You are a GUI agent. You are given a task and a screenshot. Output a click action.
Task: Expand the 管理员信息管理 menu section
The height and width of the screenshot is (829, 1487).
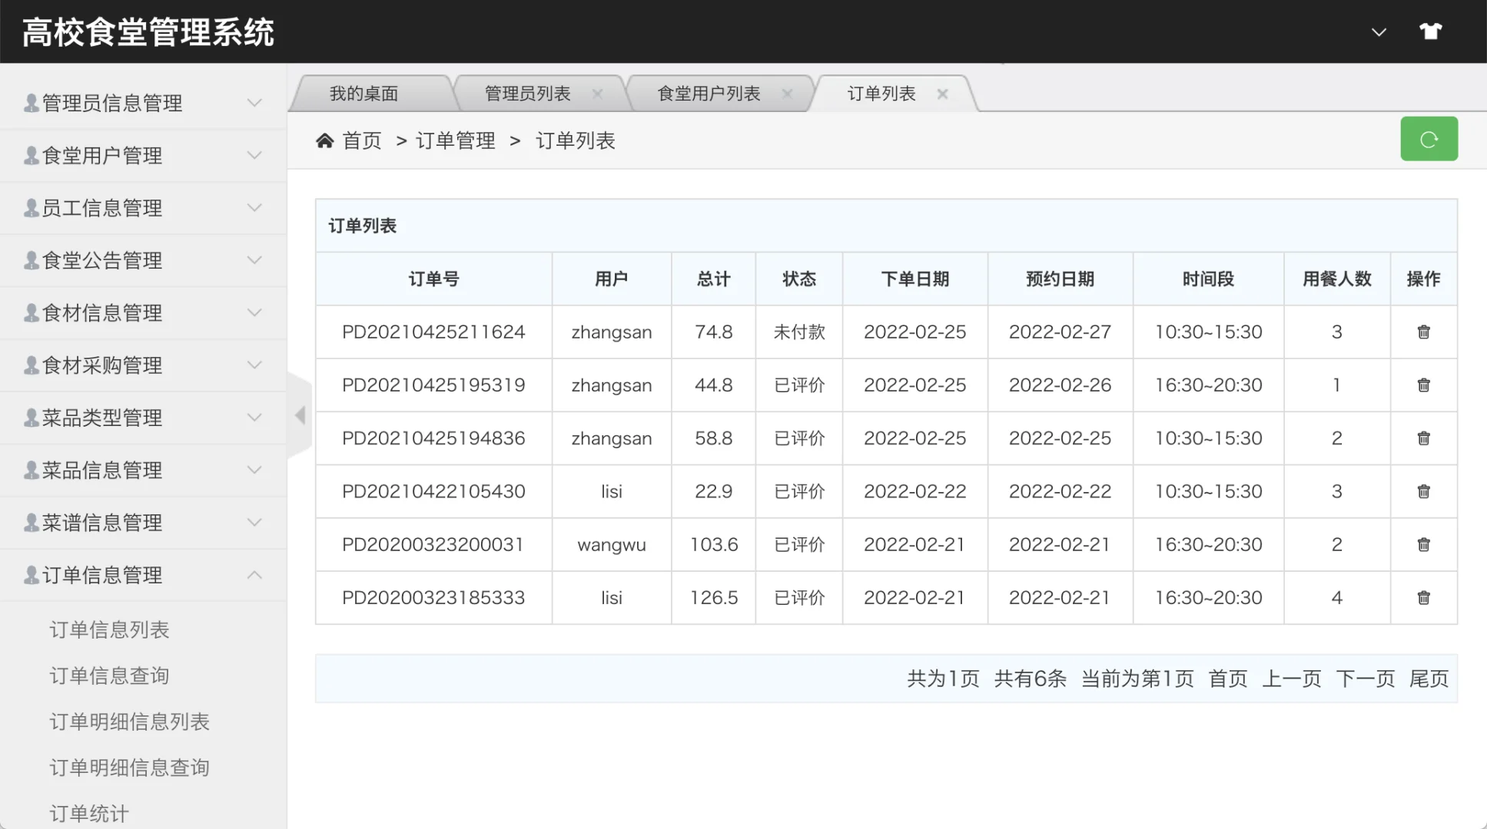(x=254, y=102)
